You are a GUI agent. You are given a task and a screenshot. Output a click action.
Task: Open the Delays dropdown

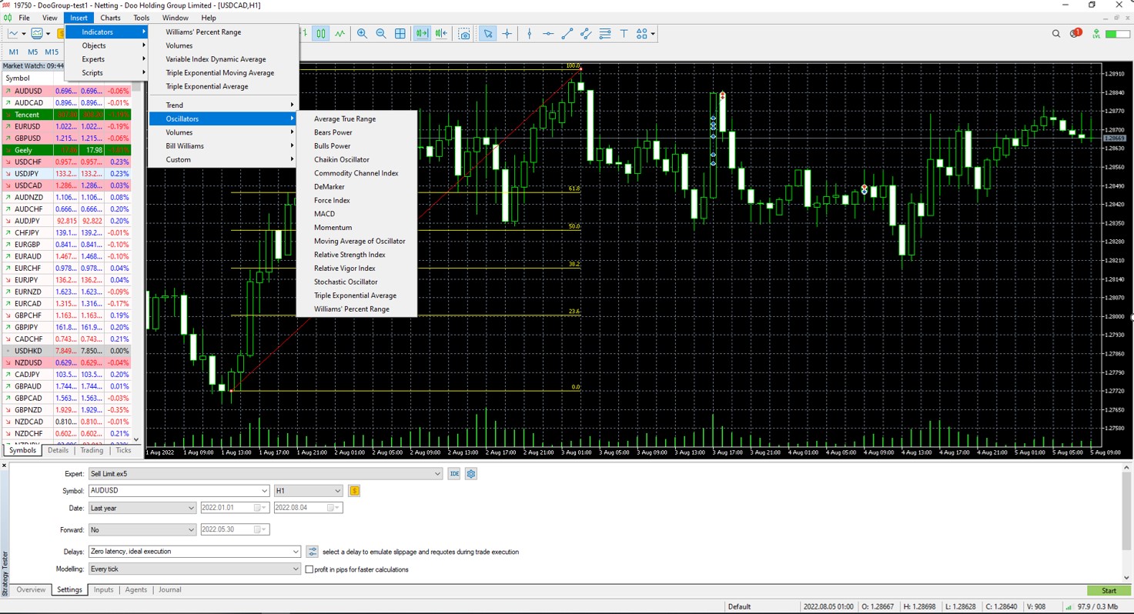click(295, 552)
